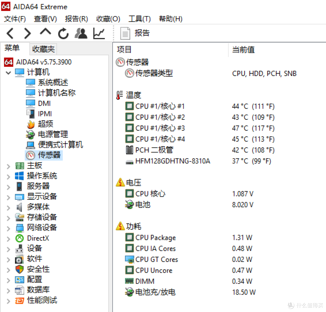Switch to the 收藏夹 tab
The width and height of the screenshot is (326, 312).
43,49
